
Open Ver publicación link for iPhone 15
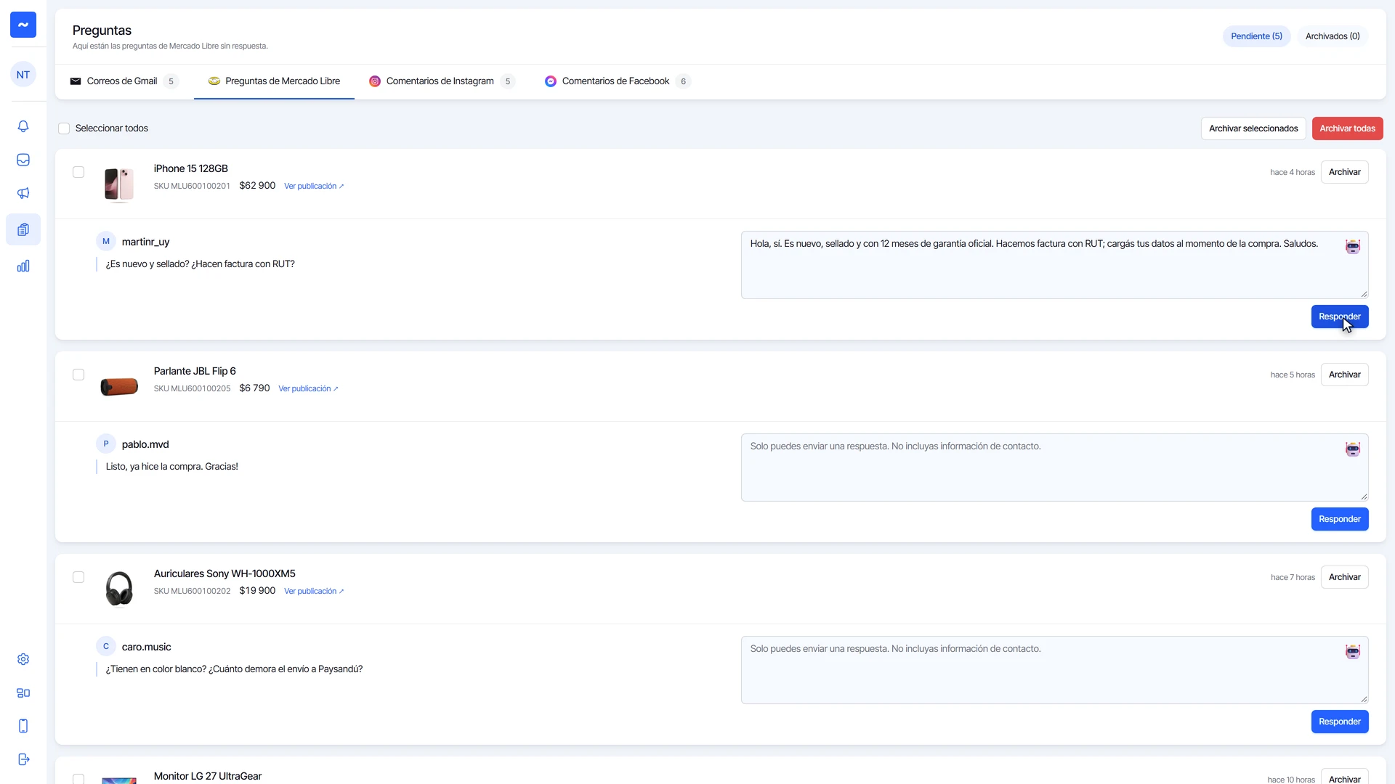314,187
